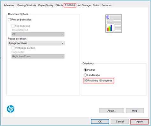Select the Effects tab
Screen dimensions: 151x126
point(59,5)
